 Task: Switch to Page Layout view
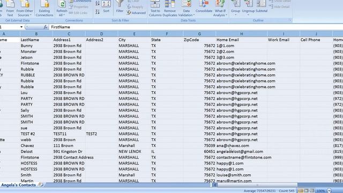[307, 191]
